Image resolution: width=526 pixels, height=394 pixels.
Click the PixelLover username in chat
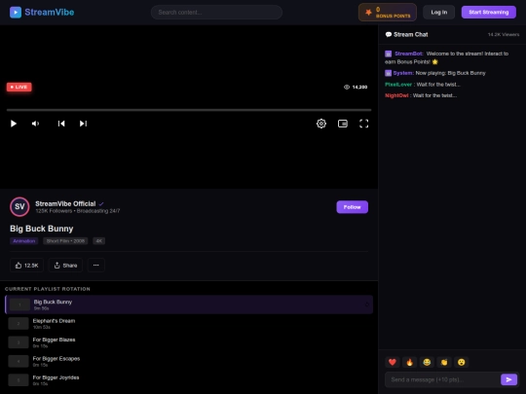pos(398,85)
